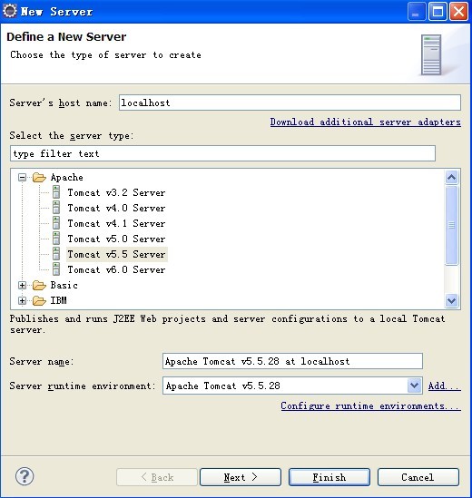Select Tomcat v5.5 Server
Image resolution: width=472 pixels, height=498 pixels.
pos(117,254)
